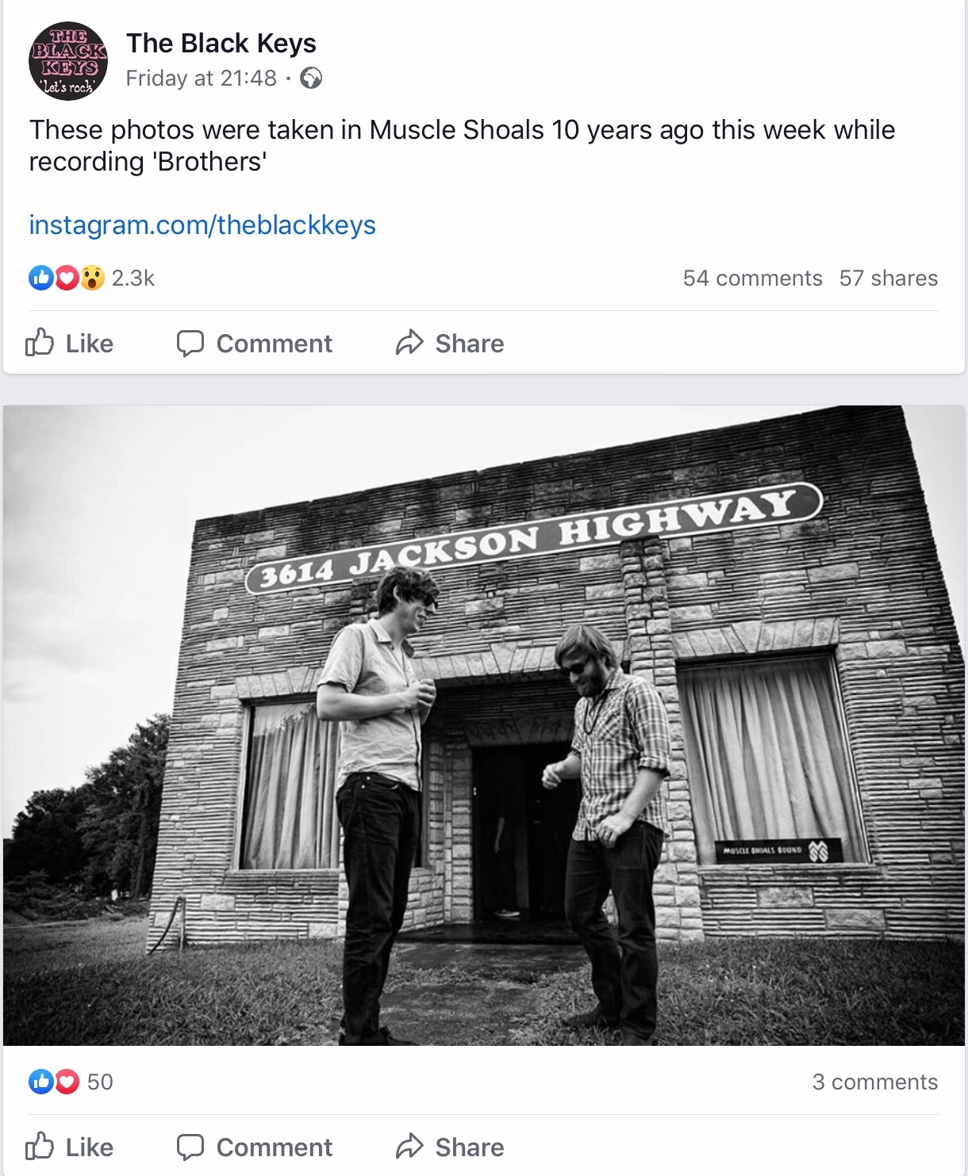The width and height of the screenshot is (968, 1176).
Task: Comment on the Jackson Highway photo
Action: point(254,1147)
